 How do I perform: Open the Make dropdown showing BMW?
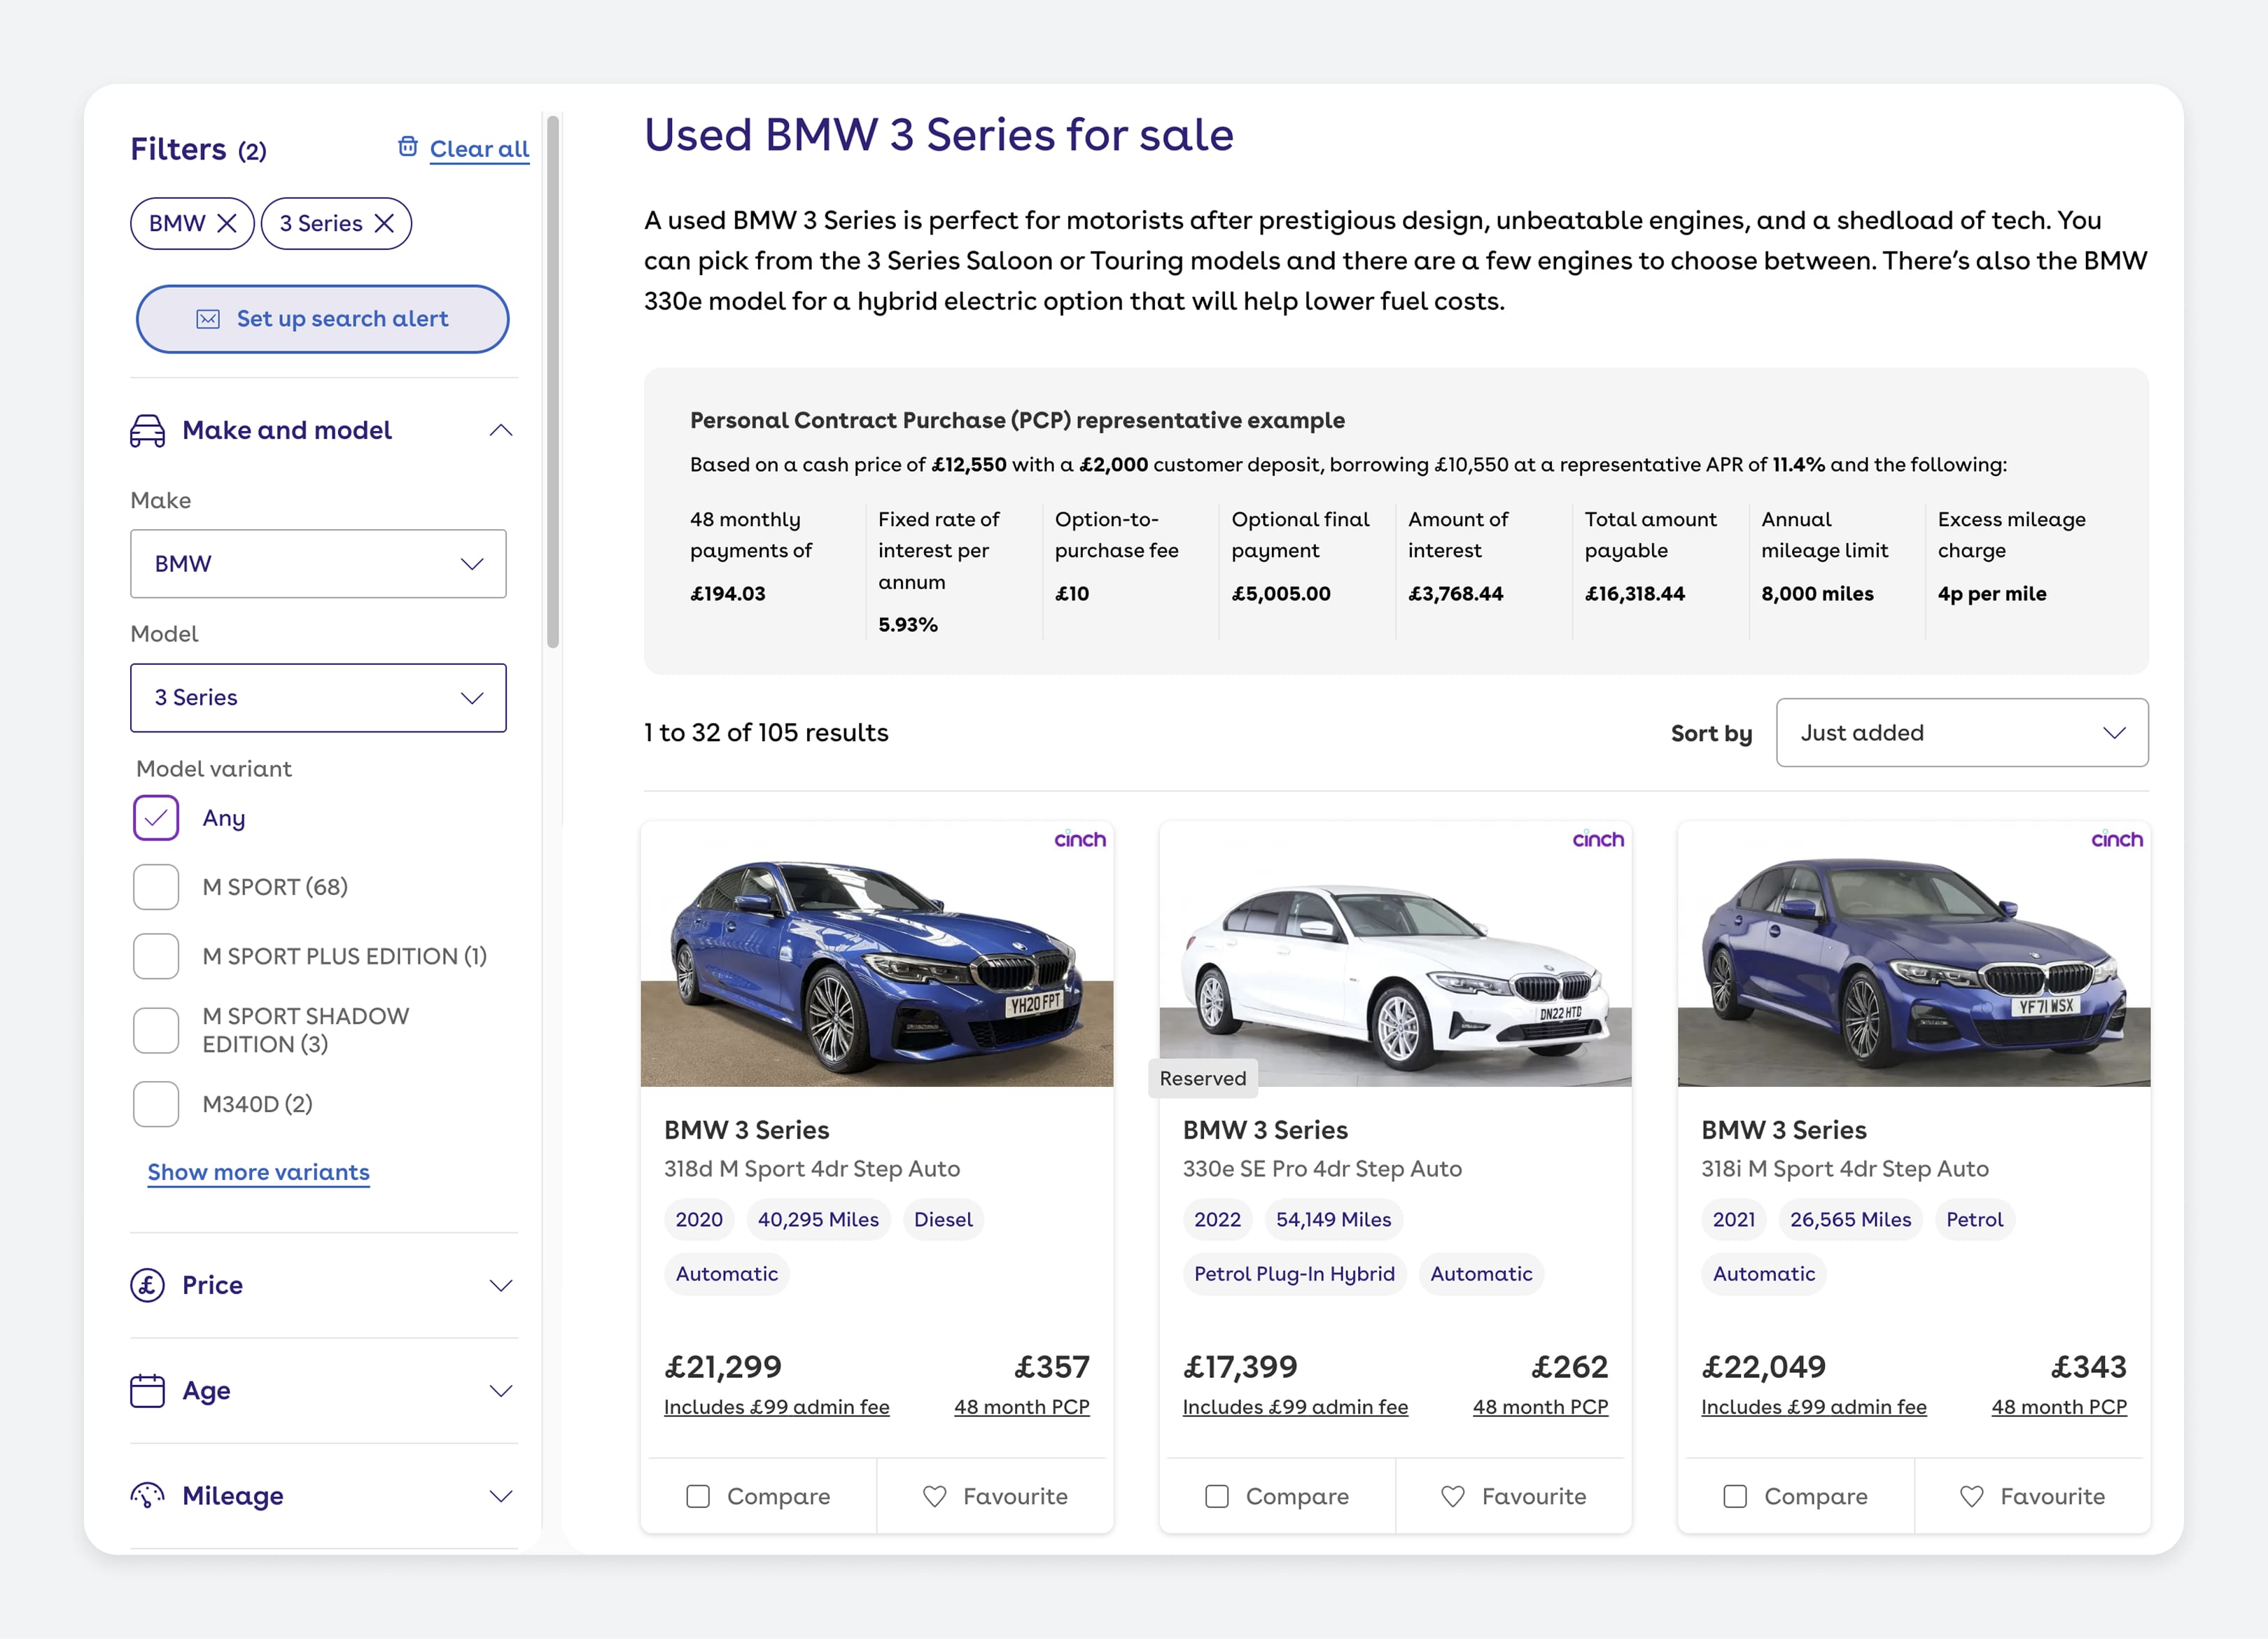[318, 564]
